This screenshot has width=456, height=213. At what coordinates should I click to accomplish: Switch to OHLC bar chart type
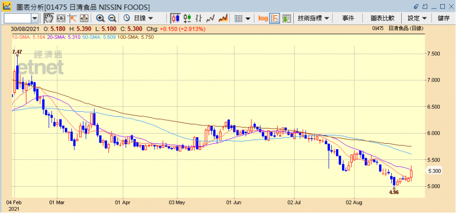187,18
